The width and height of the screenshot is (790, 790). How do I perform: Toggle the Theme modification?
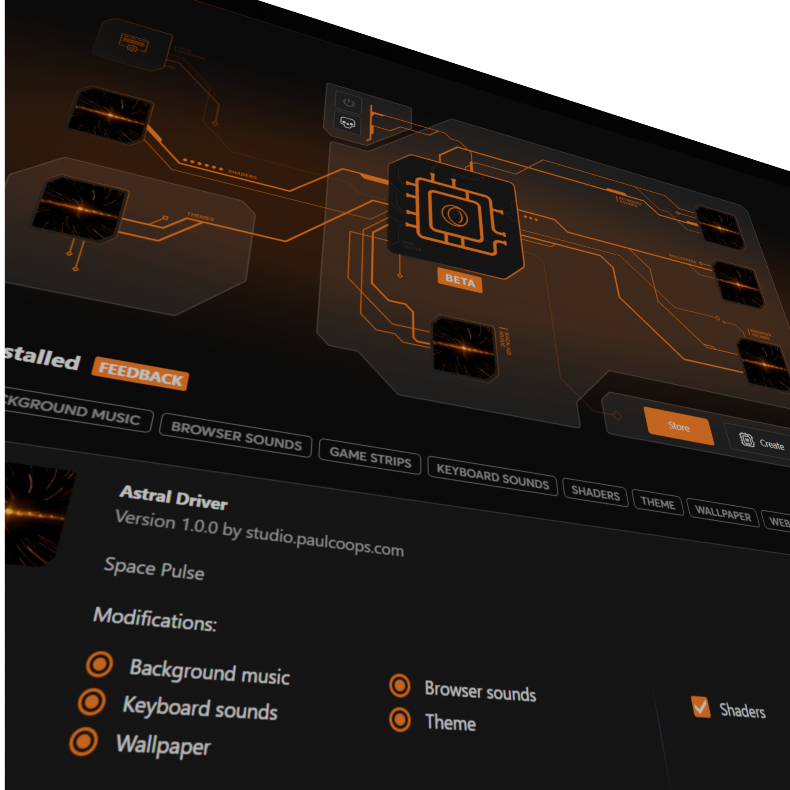400,719
